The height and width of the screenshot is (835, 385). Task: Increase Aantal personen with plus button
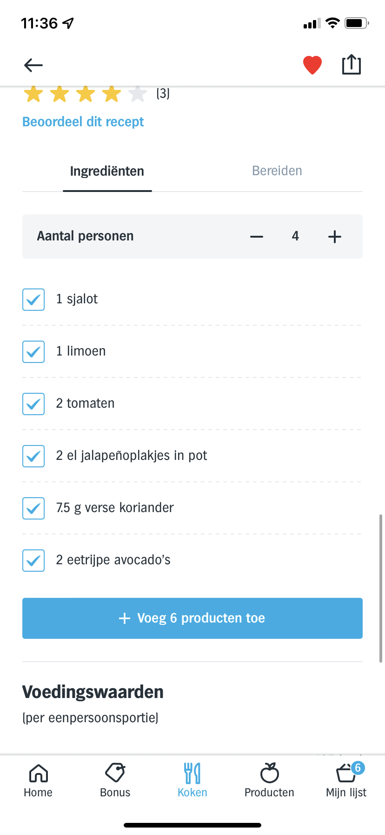335,237
